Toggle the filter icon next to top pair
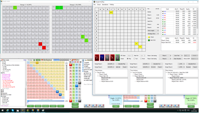The width and height of the screenshot is (199, 113). (83, 71)
